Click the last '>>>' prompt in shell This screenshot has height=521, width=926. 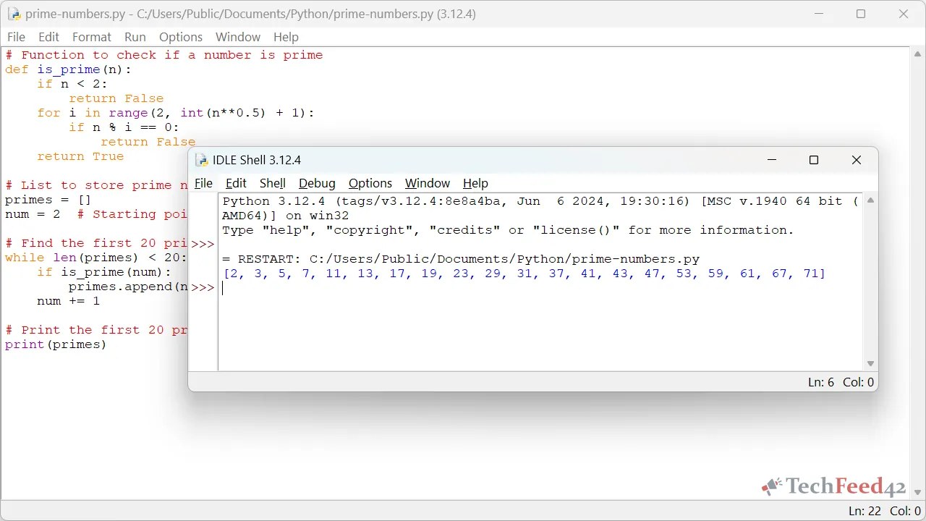pos(203,288)
